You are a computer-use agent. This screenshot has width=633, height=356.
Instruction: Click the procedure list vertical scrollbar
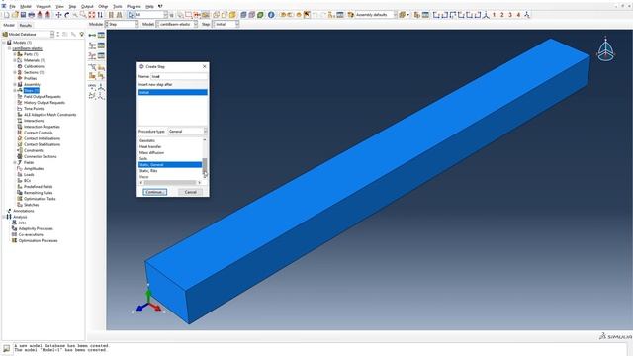[205, 158]
